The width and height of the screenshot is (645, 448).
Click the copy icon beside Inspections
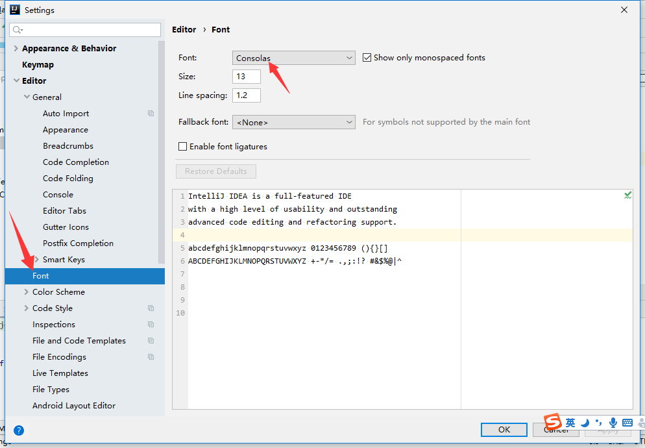point(151,325)
